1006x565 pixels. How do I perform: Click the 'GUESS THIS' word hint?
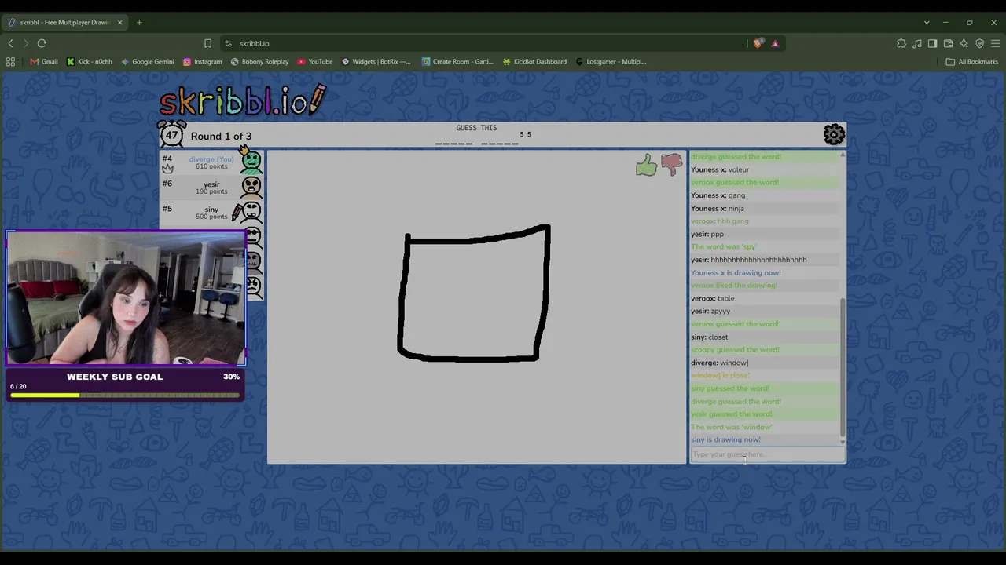click(476, 128)
